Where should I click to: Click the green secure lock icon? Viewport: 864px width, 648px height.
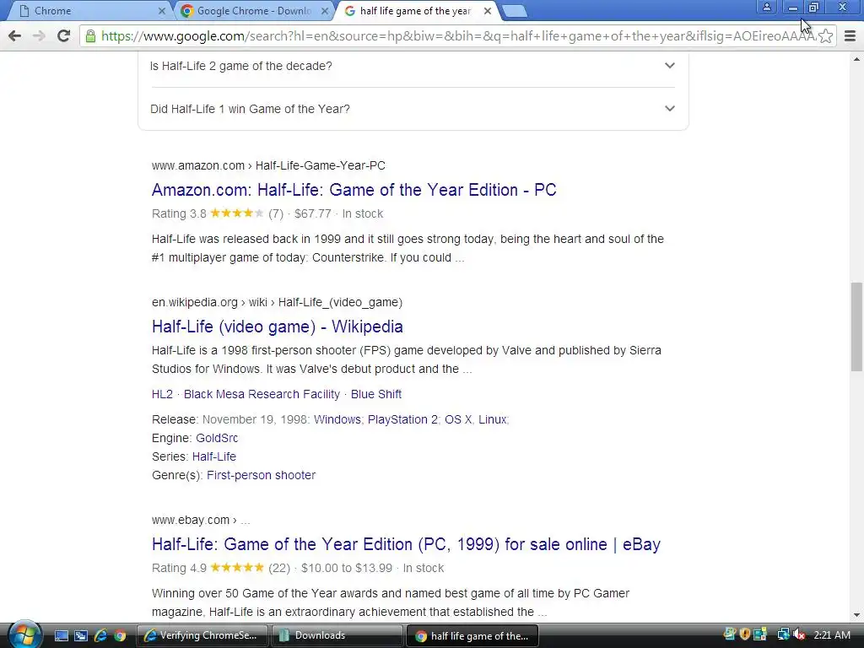(x=90, y=36)
